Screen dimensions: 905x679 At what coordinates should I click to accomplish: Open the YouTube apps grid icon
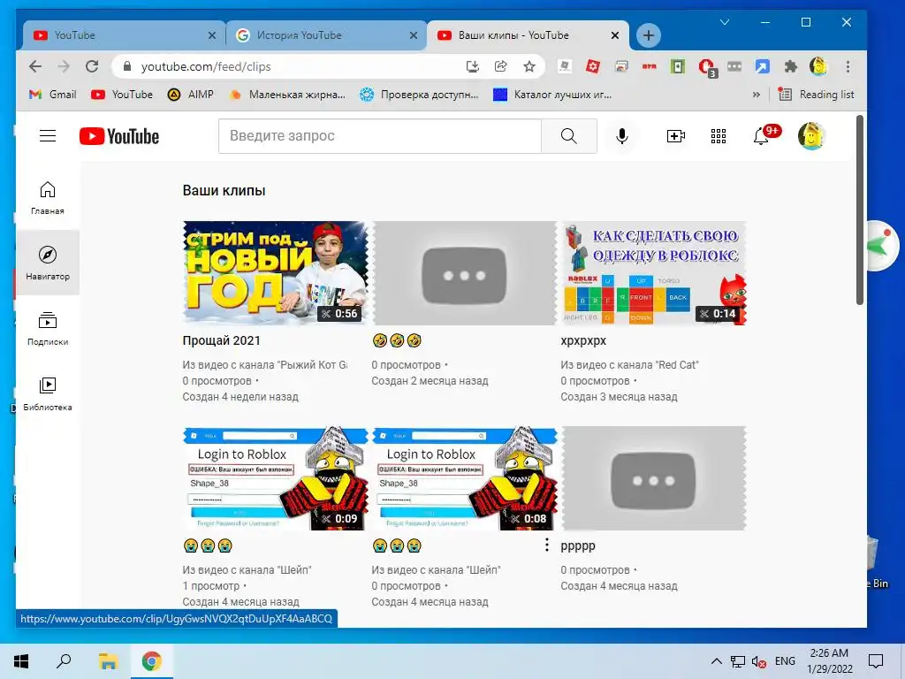point(718,136)
